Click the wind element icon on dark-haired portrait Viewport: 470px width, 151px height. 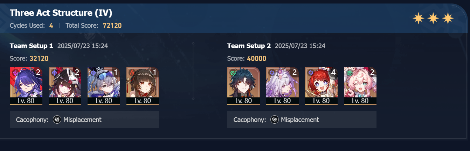click(x=233, y=72)
